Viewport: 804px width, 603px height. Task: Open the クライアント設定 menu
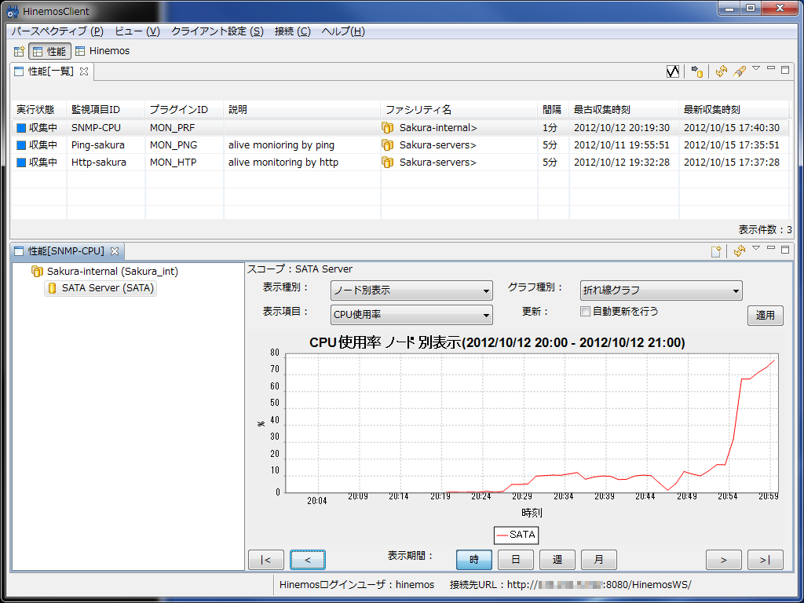[217, 31]
